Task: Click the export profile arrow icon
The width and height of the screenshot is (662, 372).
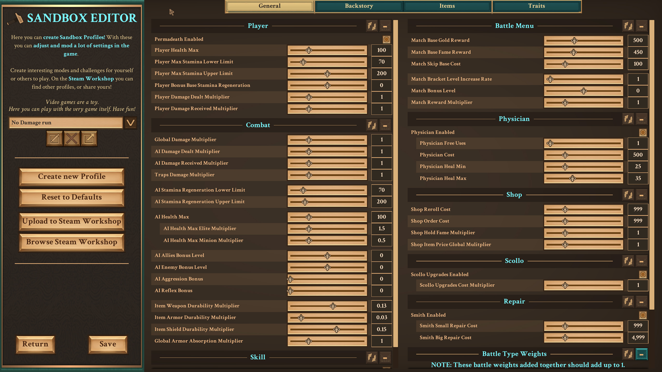Action: click(89, 139)
